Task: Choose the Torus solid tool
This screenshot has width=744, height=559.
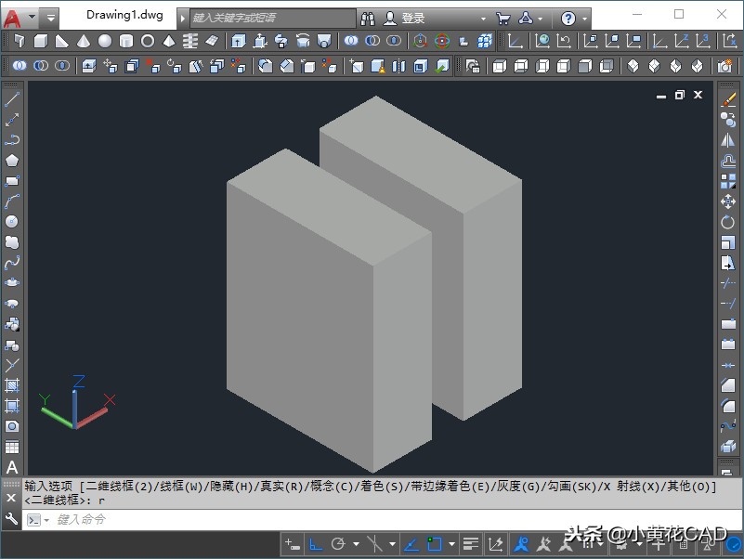Action: [x=148, y=41]
